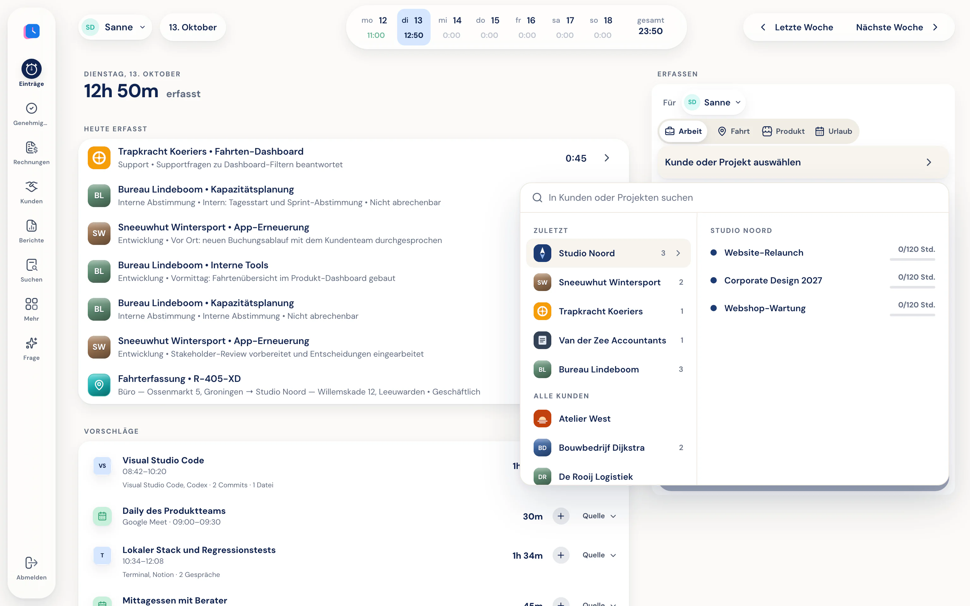Expand Studio Noord projects chevron

click(x=678, y=253)
